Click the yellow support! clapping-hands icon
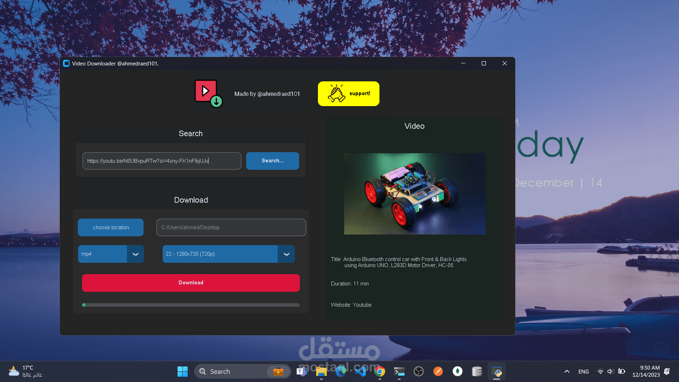 click(337, 93)
